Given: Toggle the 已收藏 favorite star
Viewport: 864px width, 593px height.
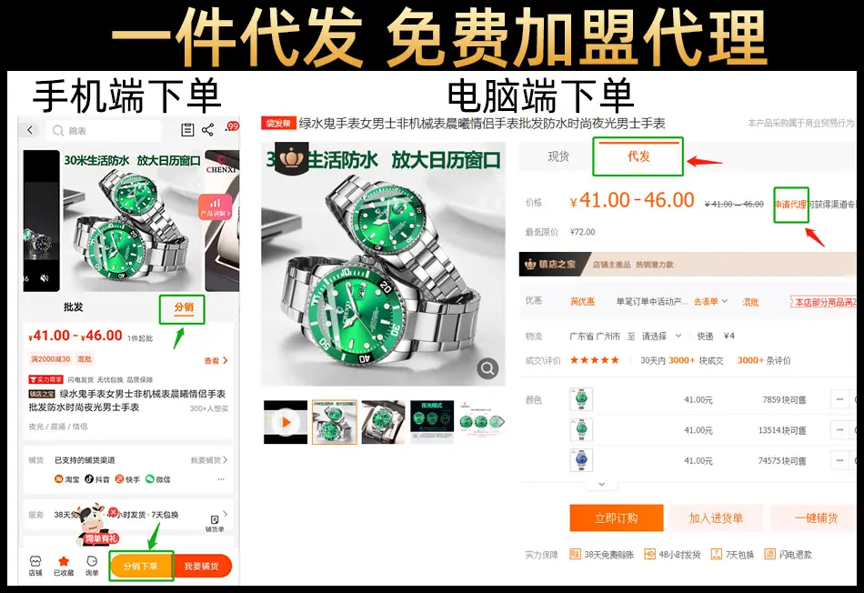Looking at the screenshot, I should coord(64,566).
